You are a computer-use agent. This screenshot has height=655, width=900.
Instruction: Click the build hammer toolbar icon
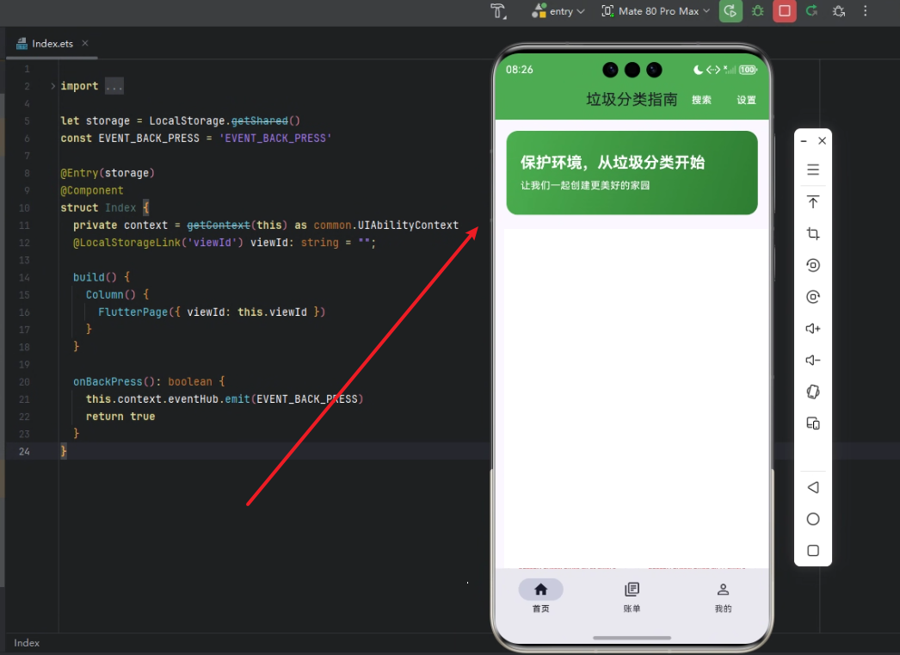click(x=498, y=11)
